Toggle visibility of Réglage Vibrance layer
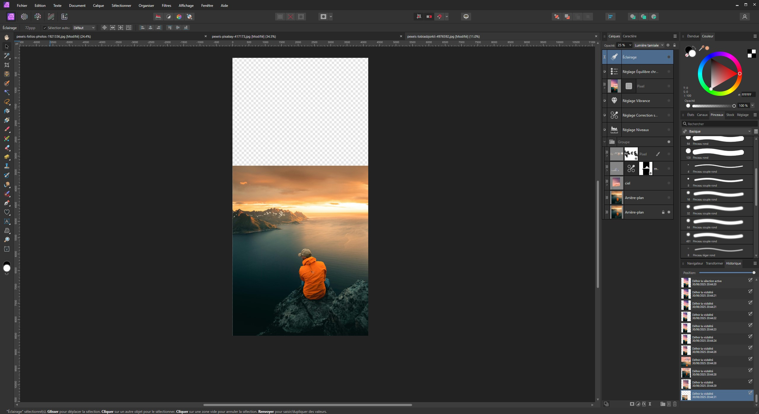 (x=669, y=101)
